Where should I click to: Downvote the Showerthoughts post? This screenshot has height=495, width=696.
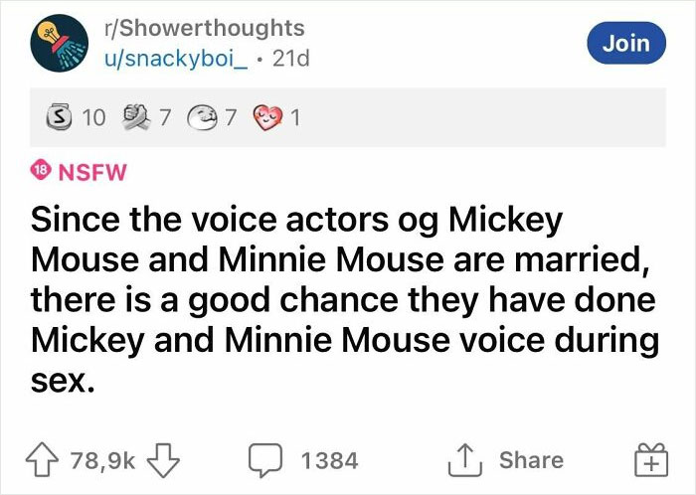pyautogui.click(x=162, y=460)
